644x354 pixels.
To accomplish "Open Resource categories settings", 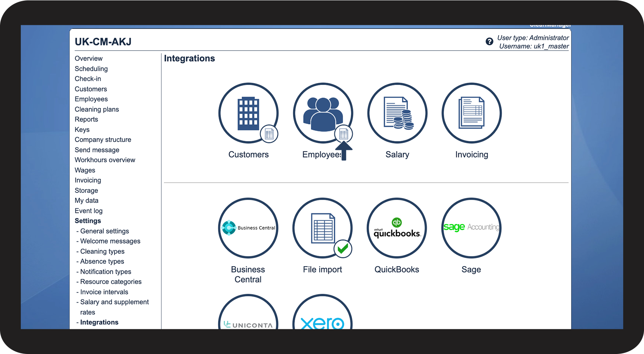I will 111,281.
